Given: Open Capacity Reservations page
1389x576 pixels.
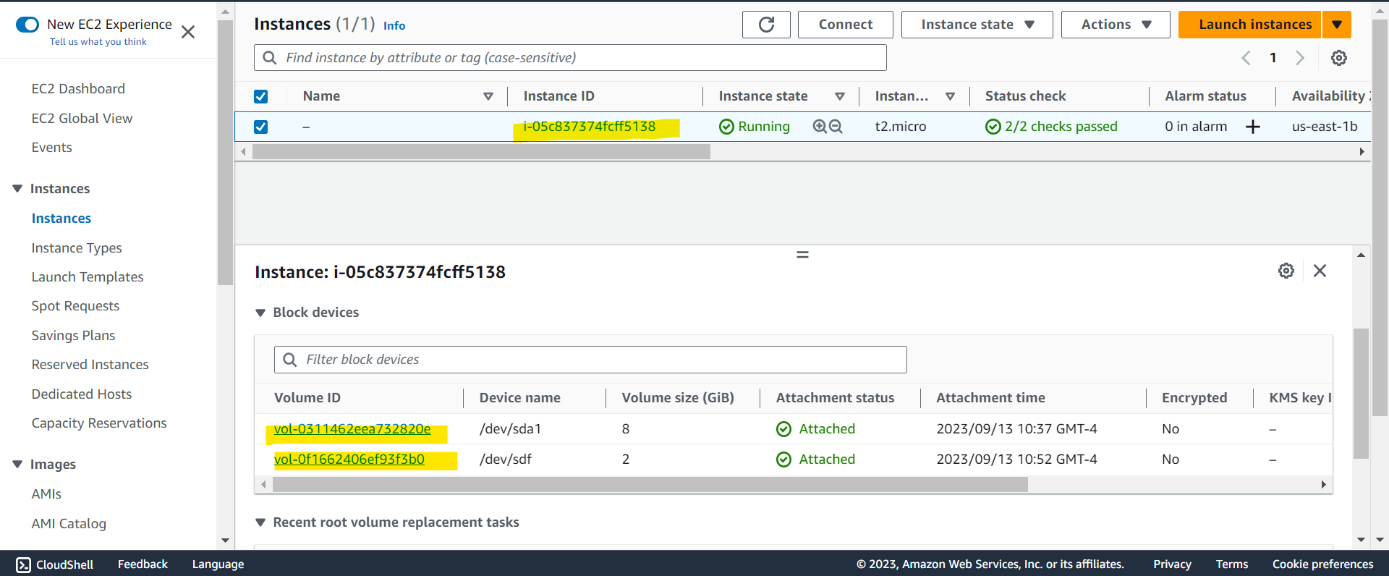Looking at the screenshot, I should pyautogui.click(x=99, y=423).
